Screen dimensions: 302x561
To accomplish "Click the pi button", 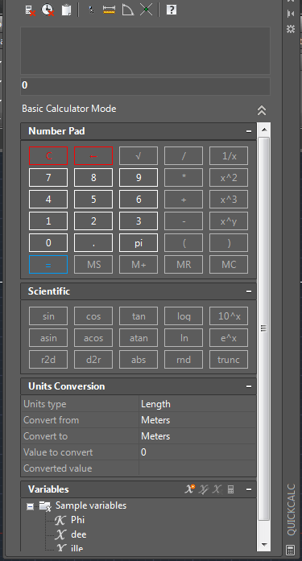I will click(139, 243).
